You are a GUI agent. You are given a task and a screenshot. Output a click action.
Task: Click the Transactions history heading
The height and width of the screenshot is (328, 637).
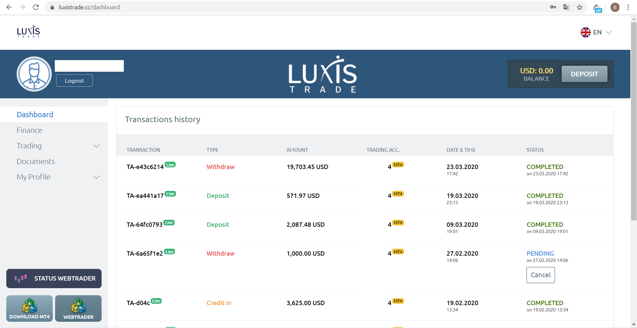point(163,119)
